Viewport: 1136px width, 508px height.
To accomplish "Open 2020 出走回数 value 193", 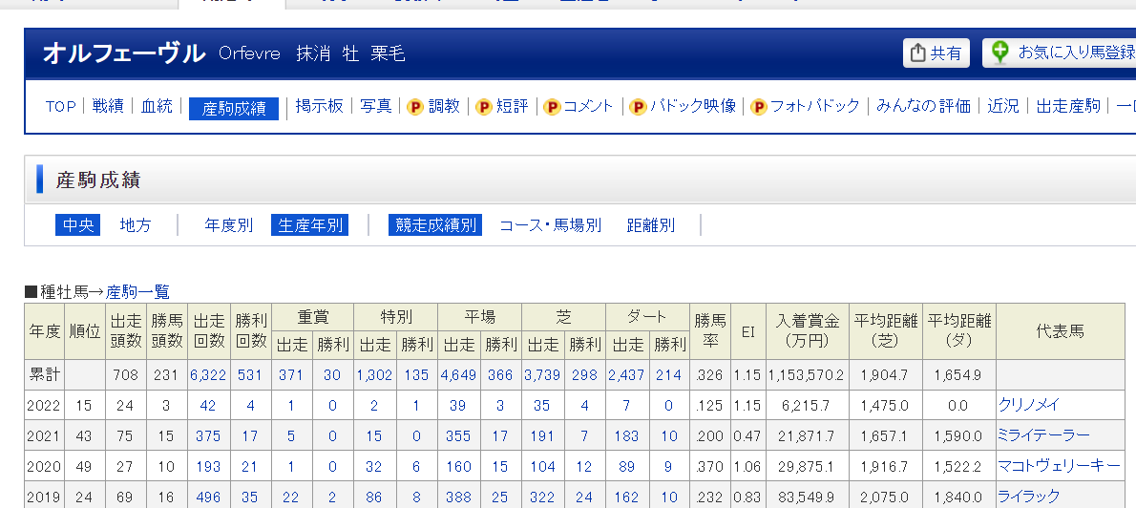I will (x=208, y=467).
